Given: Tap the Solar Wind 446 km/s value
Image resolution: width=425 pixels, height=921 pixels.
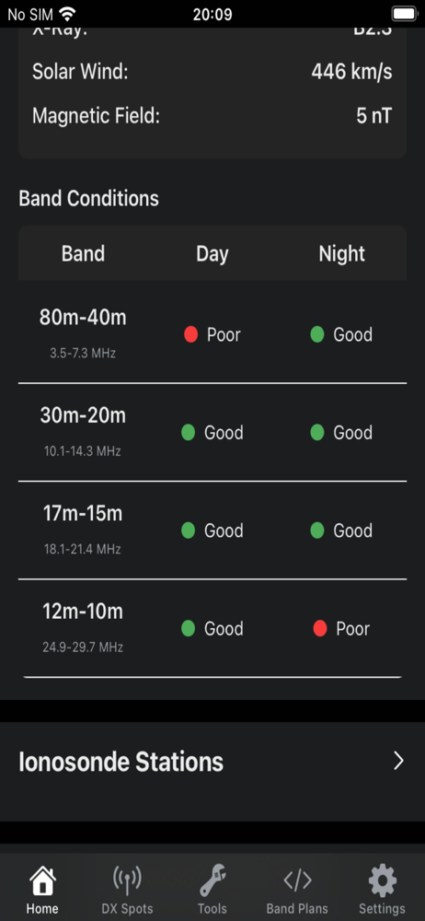Looking at the screenshot, I should tap(351, 72).
